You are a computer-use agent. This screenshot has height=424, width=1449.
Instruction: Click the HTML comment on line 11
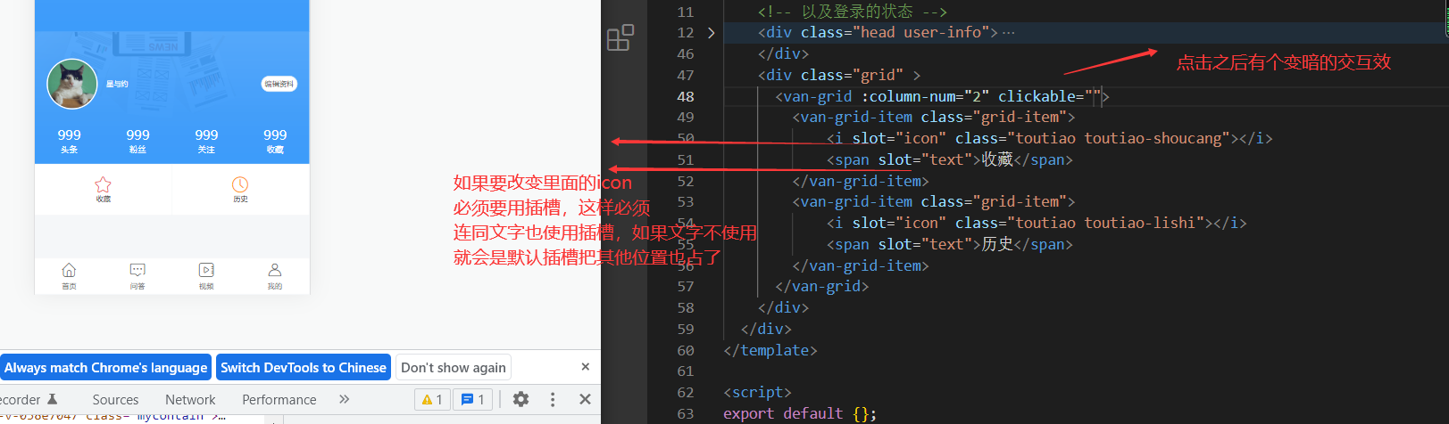point(852,12)
